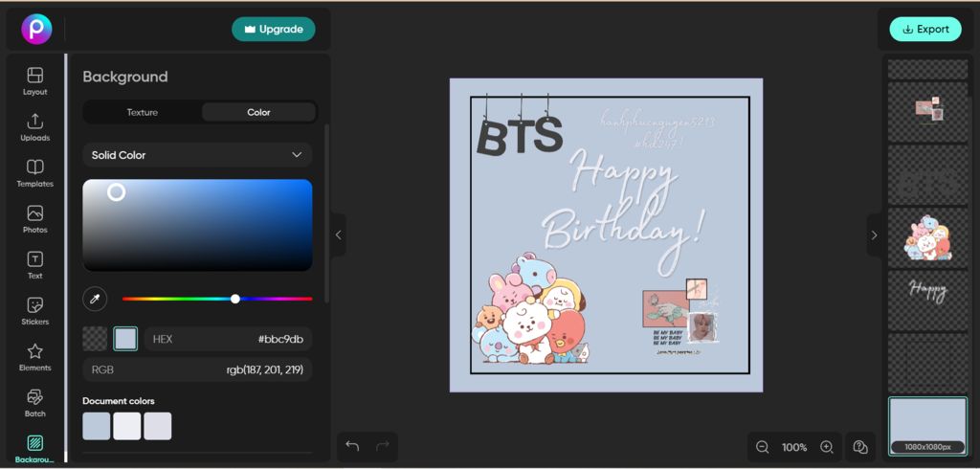
Task: Open the help and chat icon
Action: point(860,447)
